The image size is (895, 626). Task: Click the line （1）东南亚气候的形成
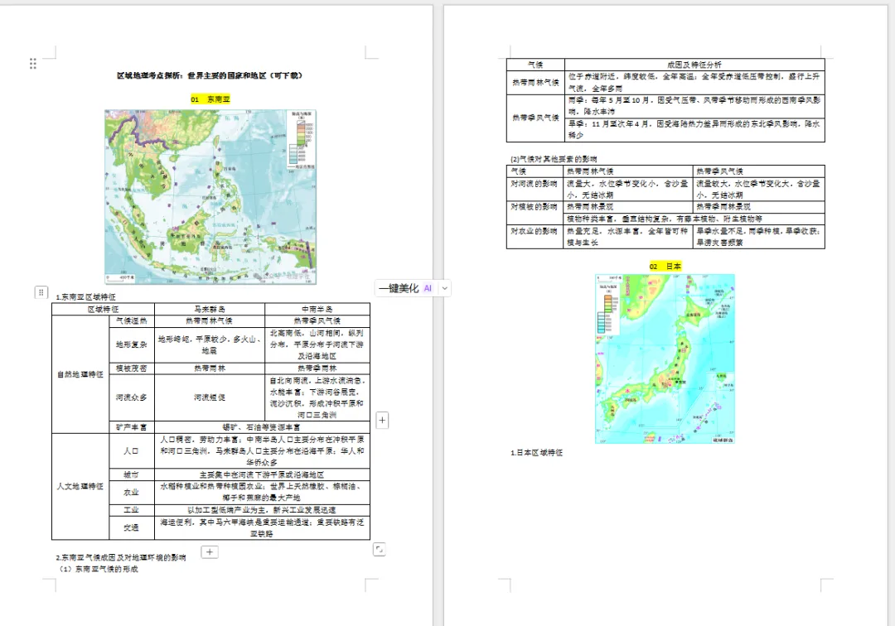click(x=98, y=569)
